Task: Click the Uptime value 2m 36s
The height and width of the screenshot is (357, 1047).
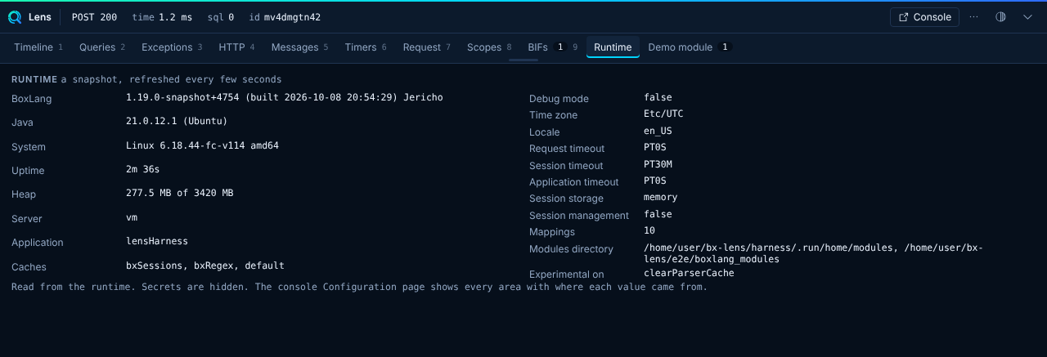Action: pos(142,169)
